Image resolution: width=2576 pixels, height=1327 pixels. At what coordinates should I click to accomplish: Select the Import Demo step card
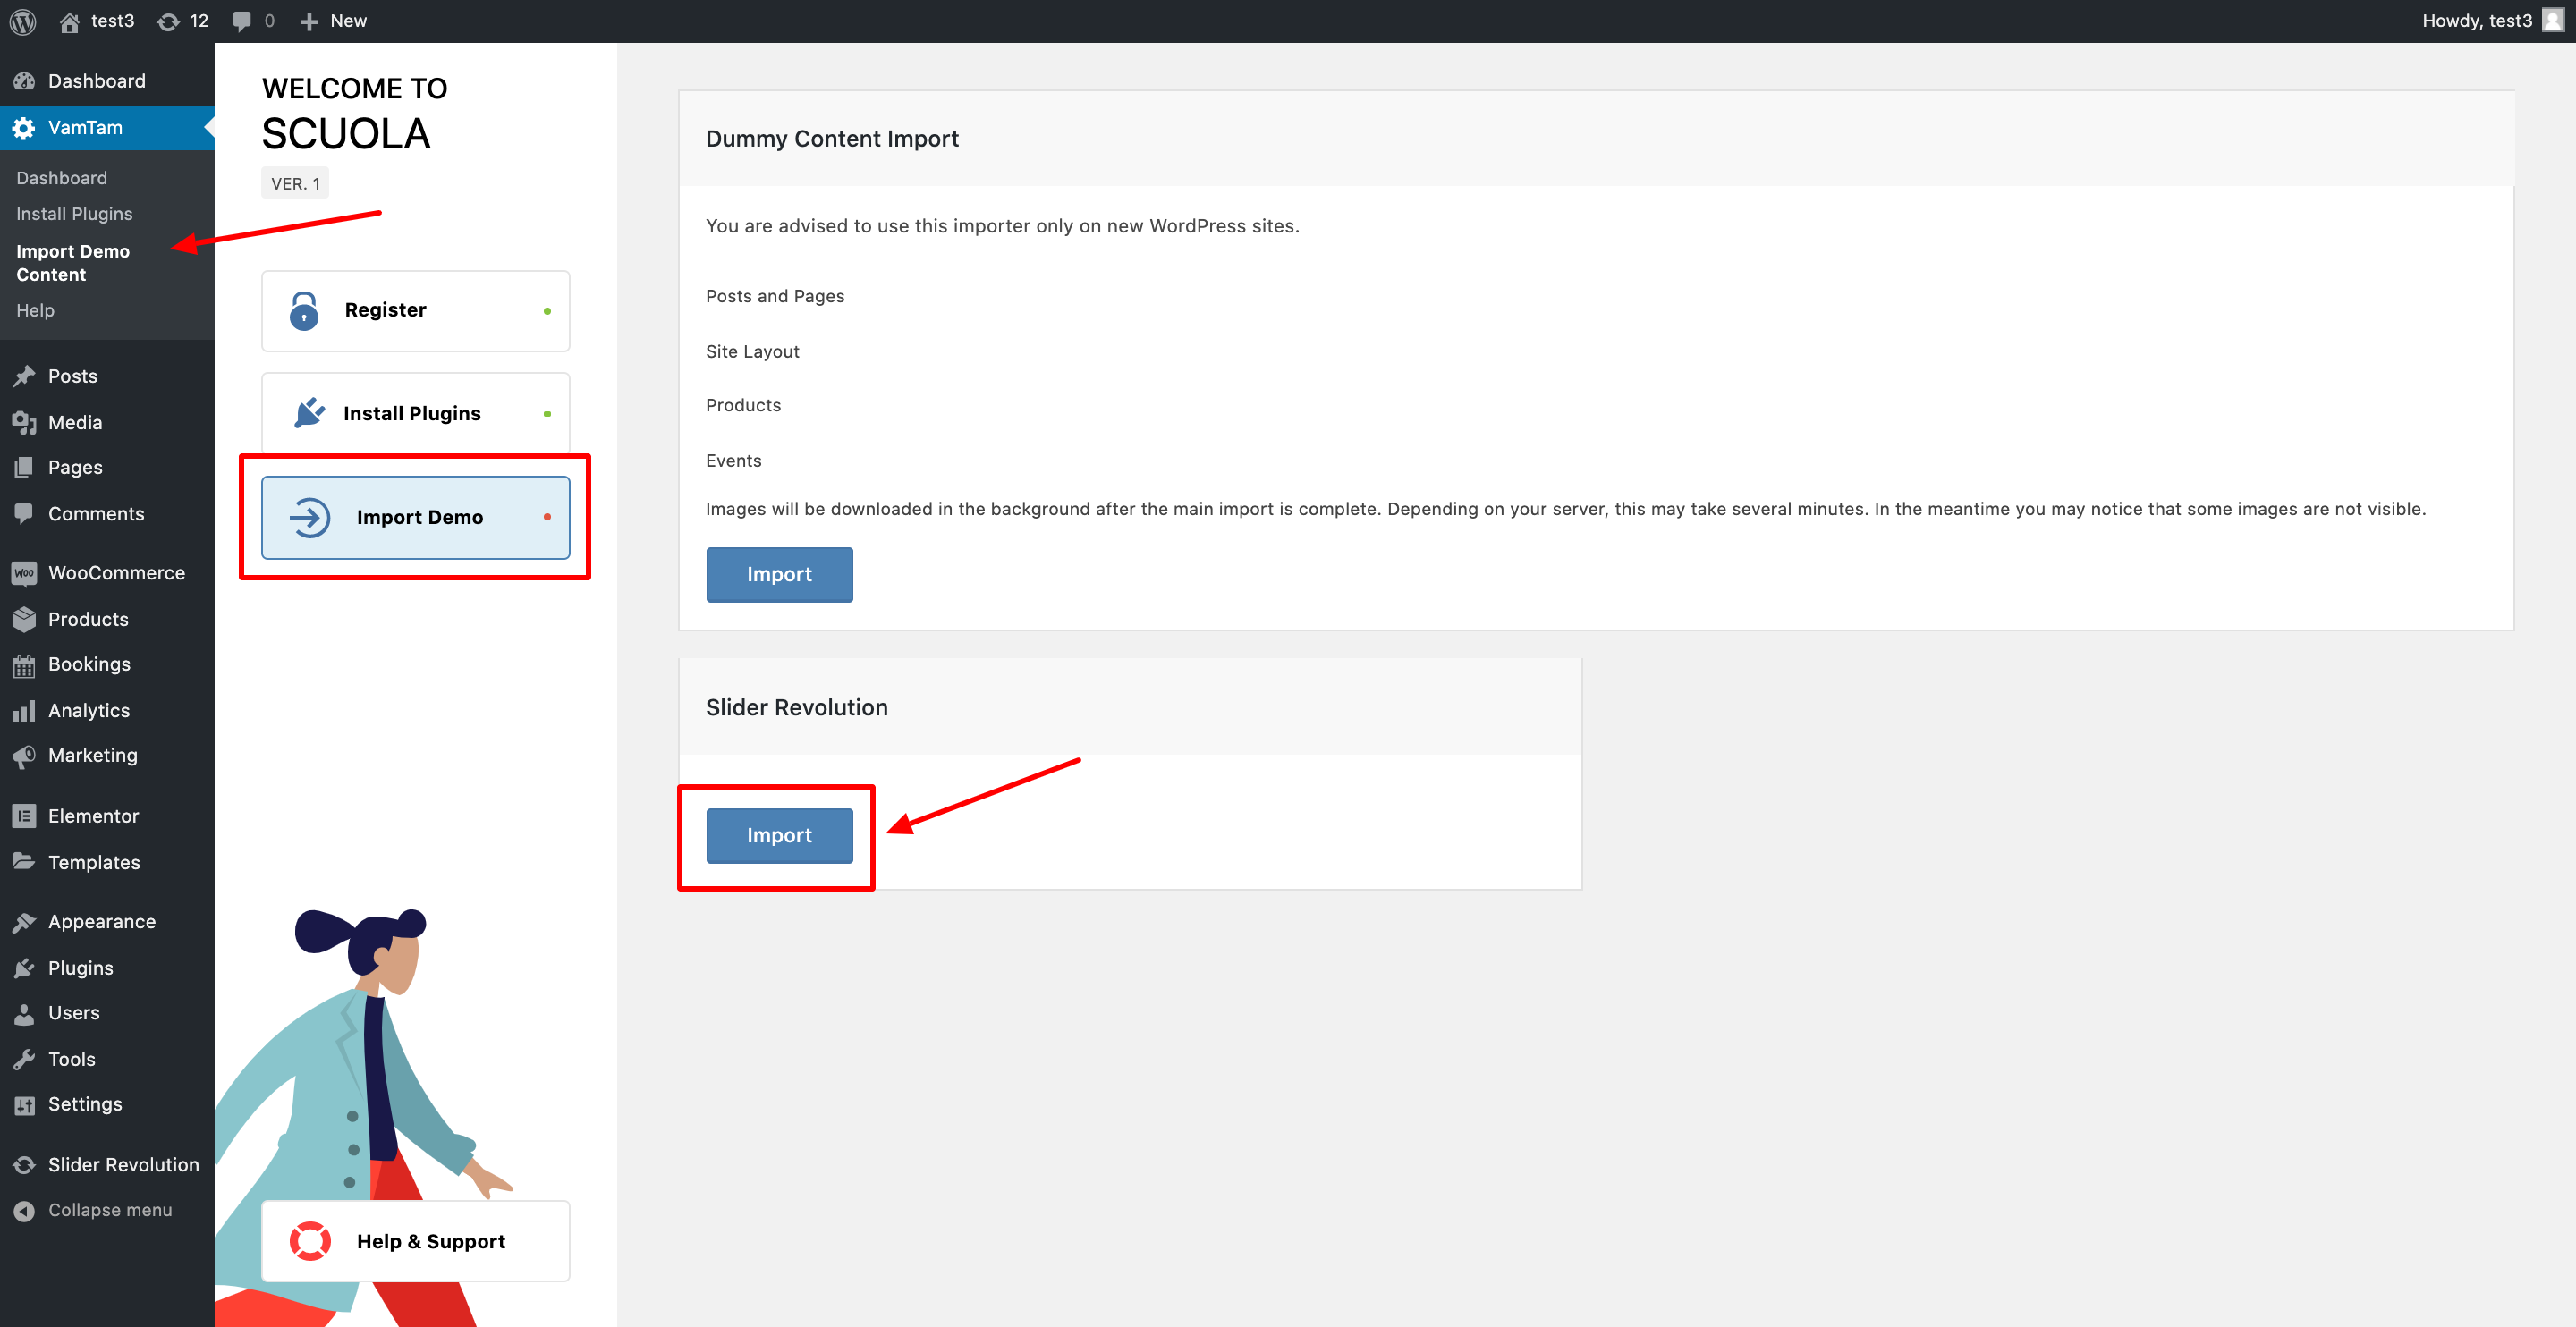click(415, 517)
